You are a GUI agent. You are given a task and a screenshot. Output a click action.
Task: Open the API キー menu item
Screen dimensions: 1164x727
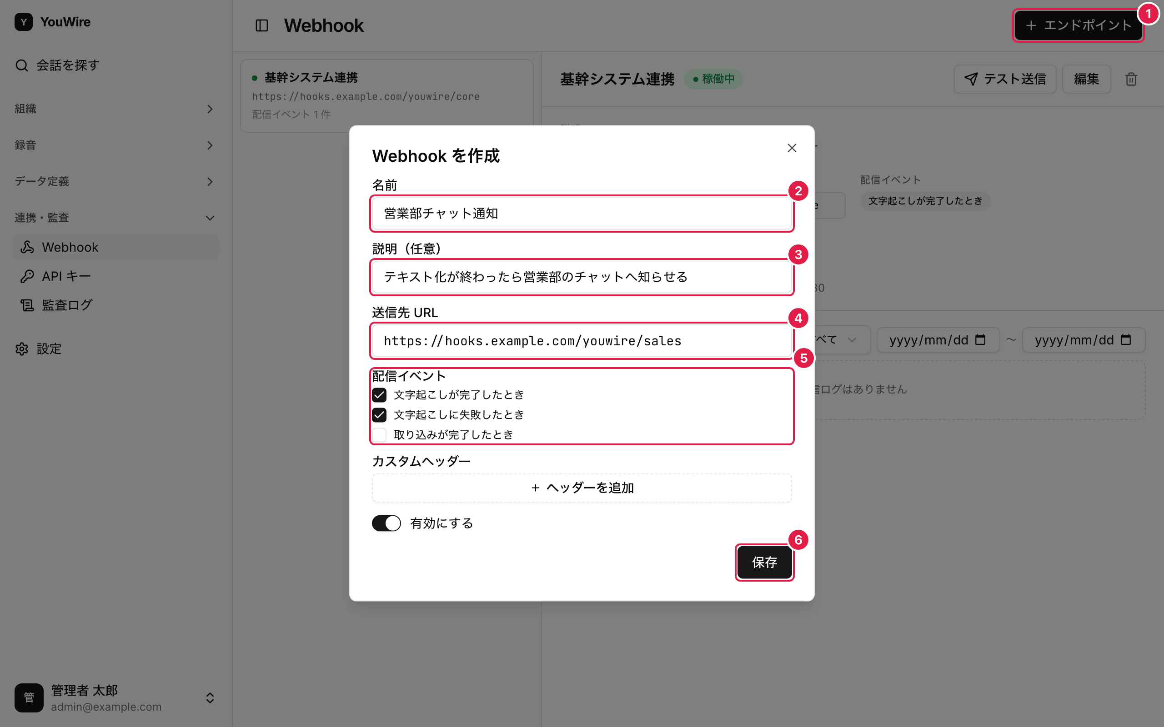click(115, 276)
